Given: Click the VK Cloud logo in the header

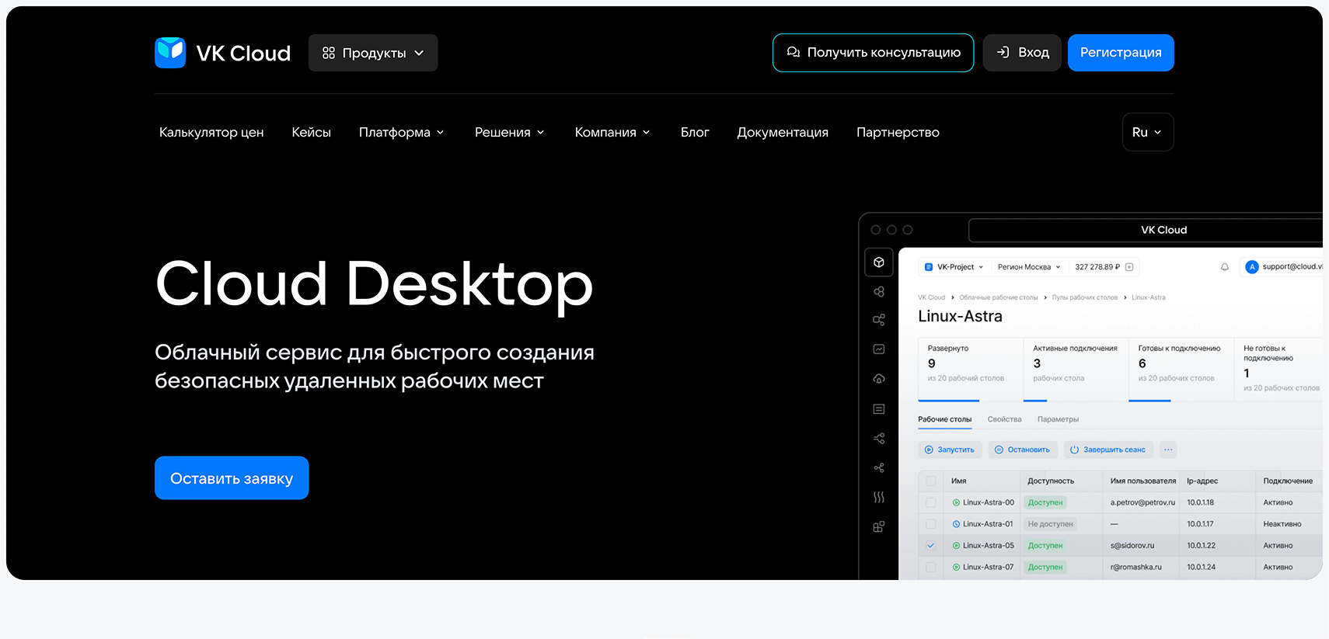Looking at the screenshot, I should click(222, 53).
